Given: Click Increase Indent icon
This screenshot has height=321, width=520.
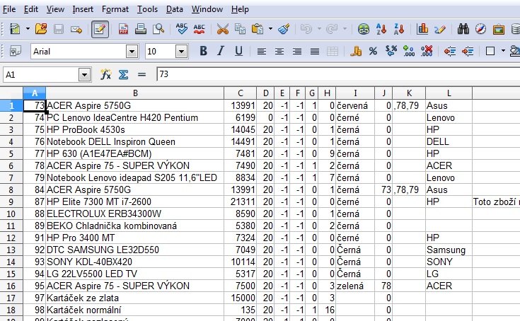Looking at the screenshot, I should (x=467, y=52).
